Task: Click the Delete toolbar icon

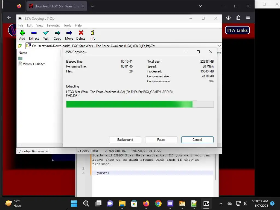Action: coord(81,35)
